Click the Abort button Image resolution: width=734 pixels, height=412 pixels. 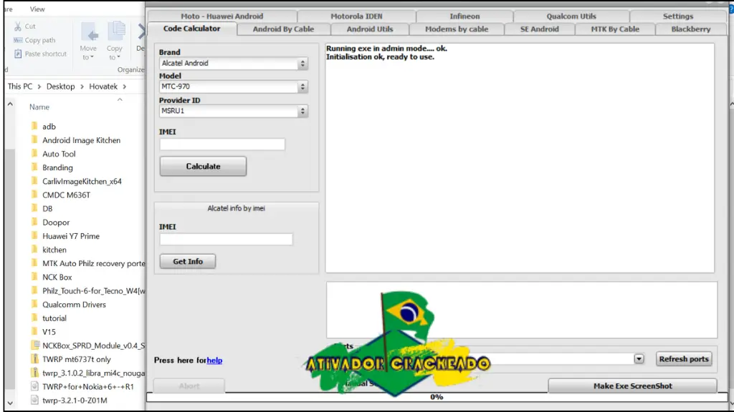pos(189,386)
